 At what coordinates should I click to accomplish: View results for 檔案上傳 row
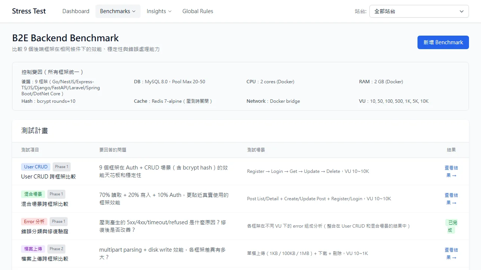451,253
